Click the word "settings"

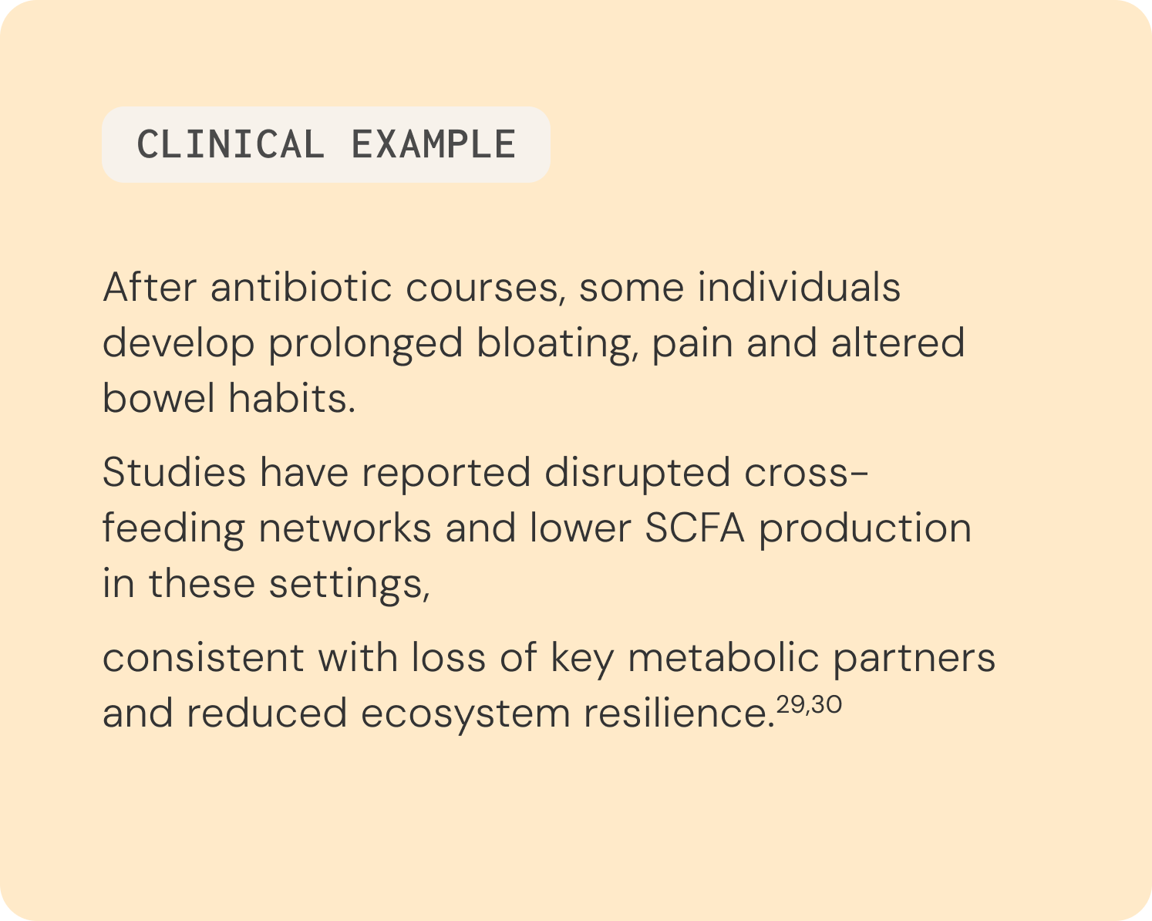349,584
